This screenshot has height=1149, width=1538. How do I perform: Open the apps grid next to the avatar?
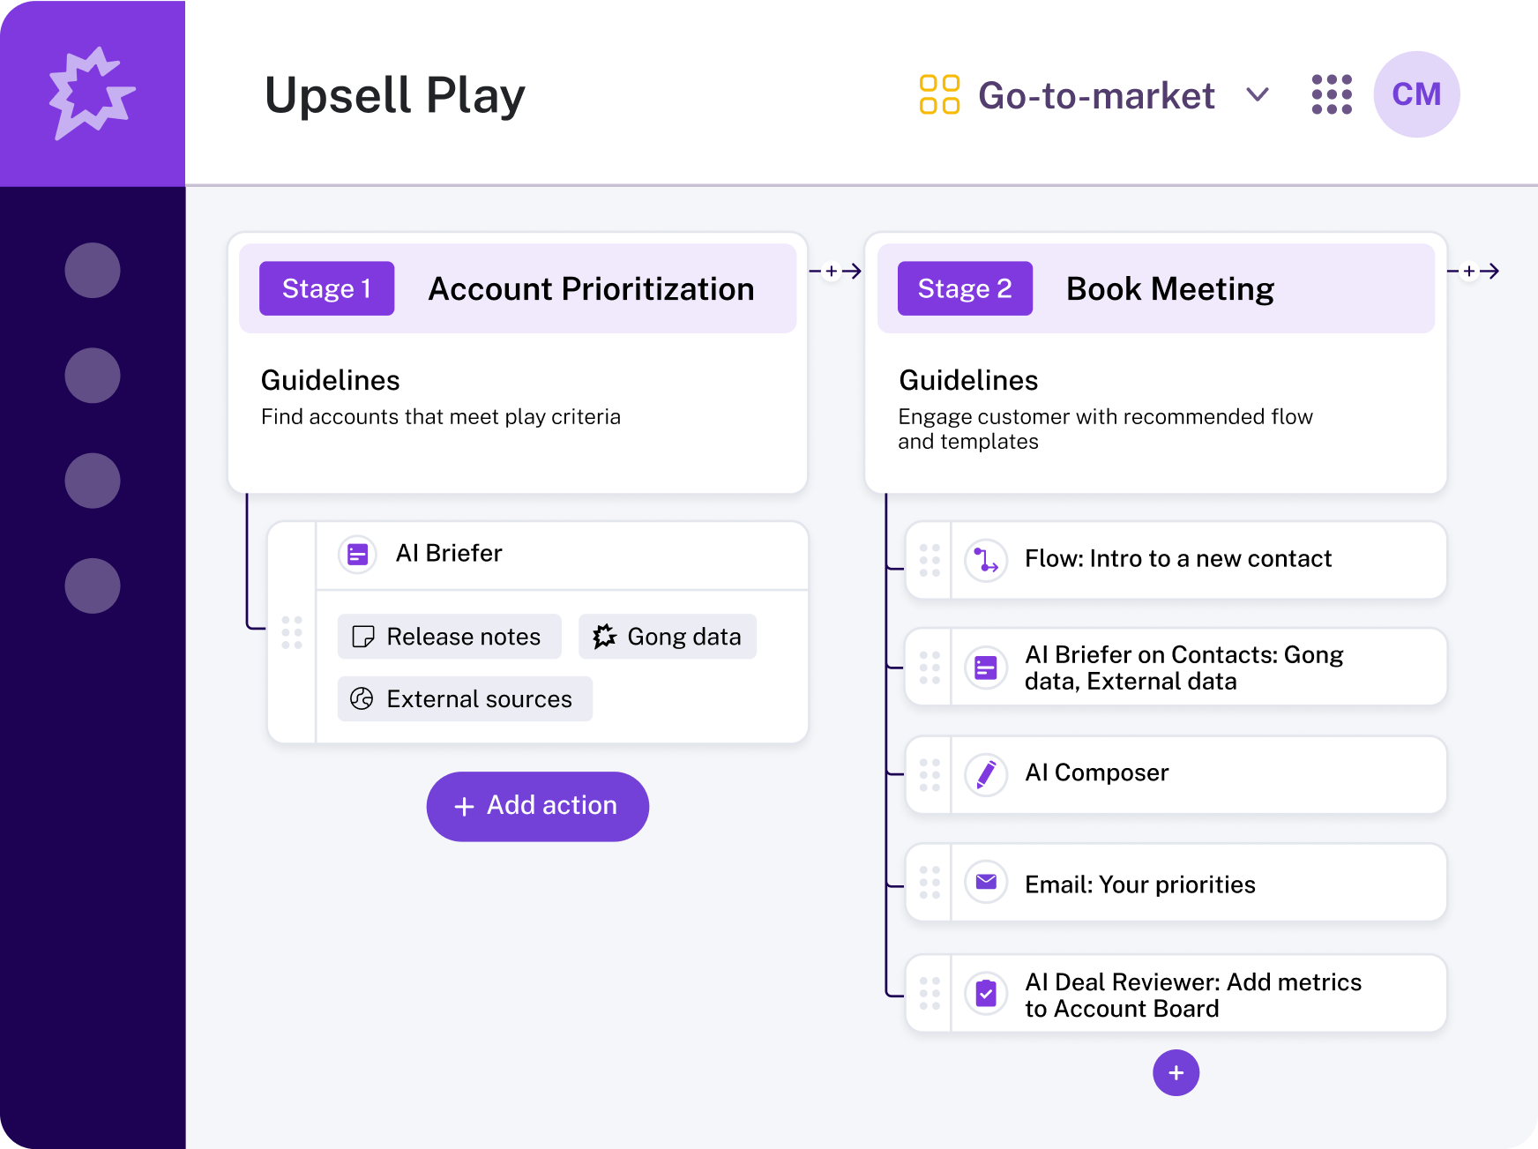click(1332, 94)
